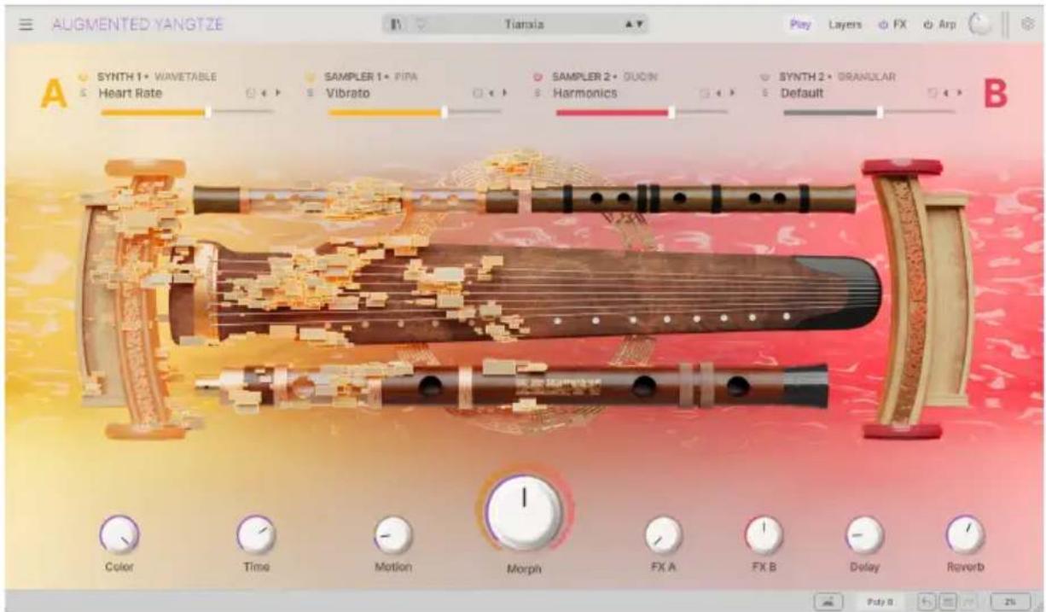The height and width of the screenshot is (612, 1046).
Task: Open the preset browser library icon
Action: point(397,25)
